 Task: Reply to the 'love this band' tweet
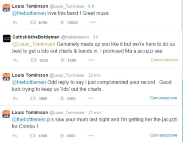click(15, 22)
